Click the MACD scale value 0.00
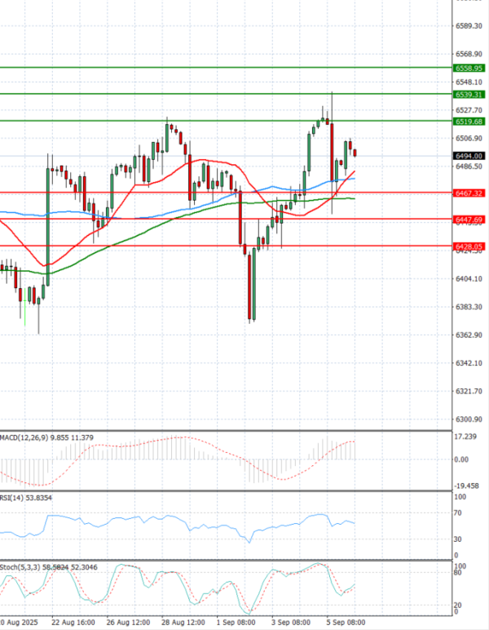 [461, 459]
